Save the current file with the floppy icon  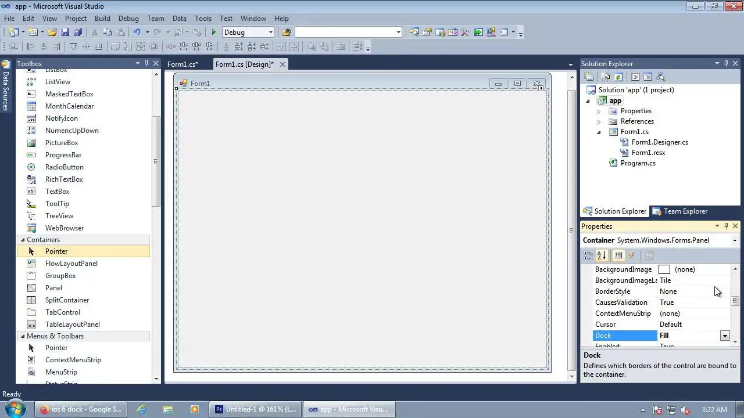click(x=65, y=32)
